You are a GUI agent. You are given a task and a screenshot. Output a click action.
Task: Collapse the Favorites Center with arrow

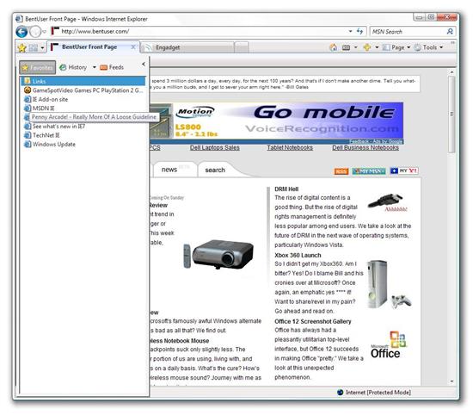[144, 64]
